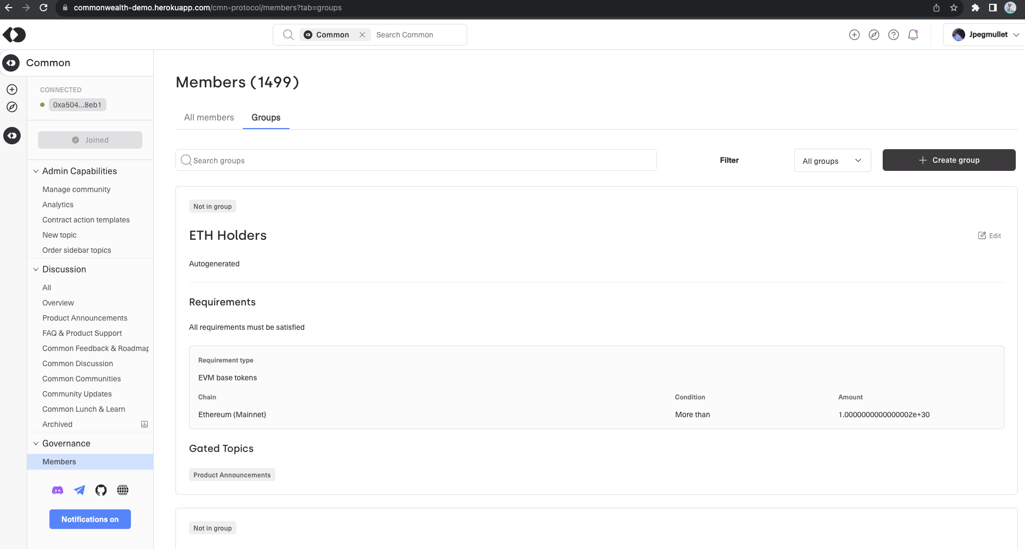
Task: Click the website globe icon in sidebar
Action: pos(123,490)
